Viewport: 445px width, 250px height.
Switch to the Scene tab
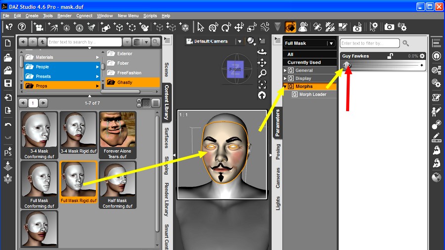point(167,70)
